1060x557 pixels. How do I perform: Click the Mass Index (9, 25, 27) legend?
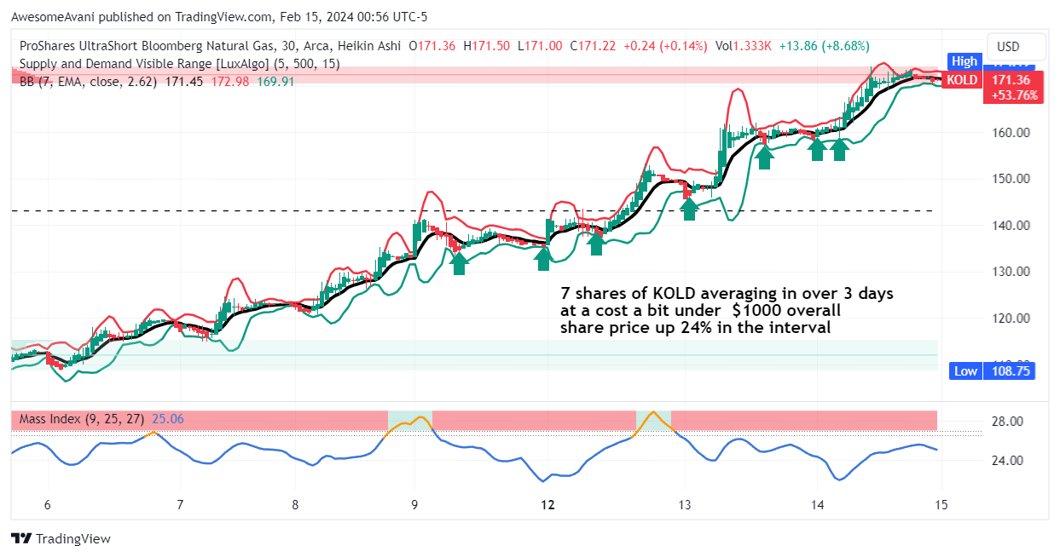(x=81, y=419)
